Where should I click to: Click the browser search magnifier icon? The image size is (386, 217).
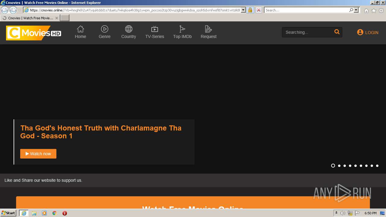(351, 10)
